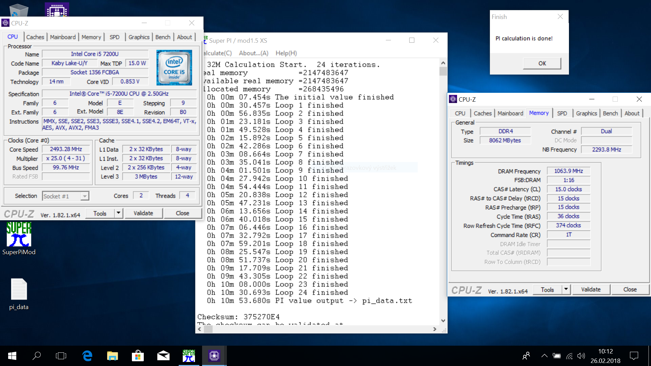The height and width of the screenshot is (366, 651).
Task: Open Graphics tab in left CPU-Z
Action: tap(139, 37)
